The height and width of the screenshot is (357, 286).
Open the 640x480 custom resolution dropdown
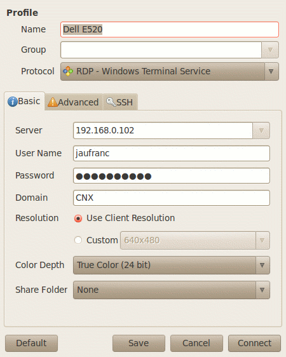pos(195,240)
